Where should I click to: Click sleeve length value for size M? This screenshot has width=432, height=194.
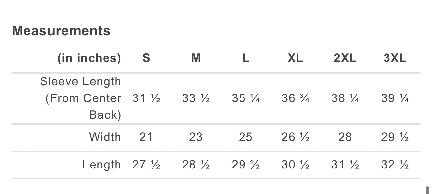[x=196, y=98]
